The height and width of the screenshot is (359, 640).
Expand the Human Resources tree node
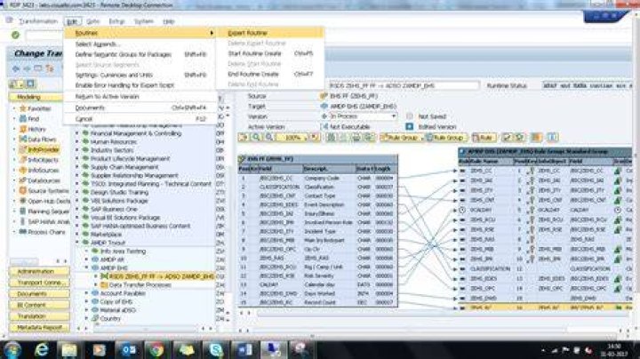point(77,142)
